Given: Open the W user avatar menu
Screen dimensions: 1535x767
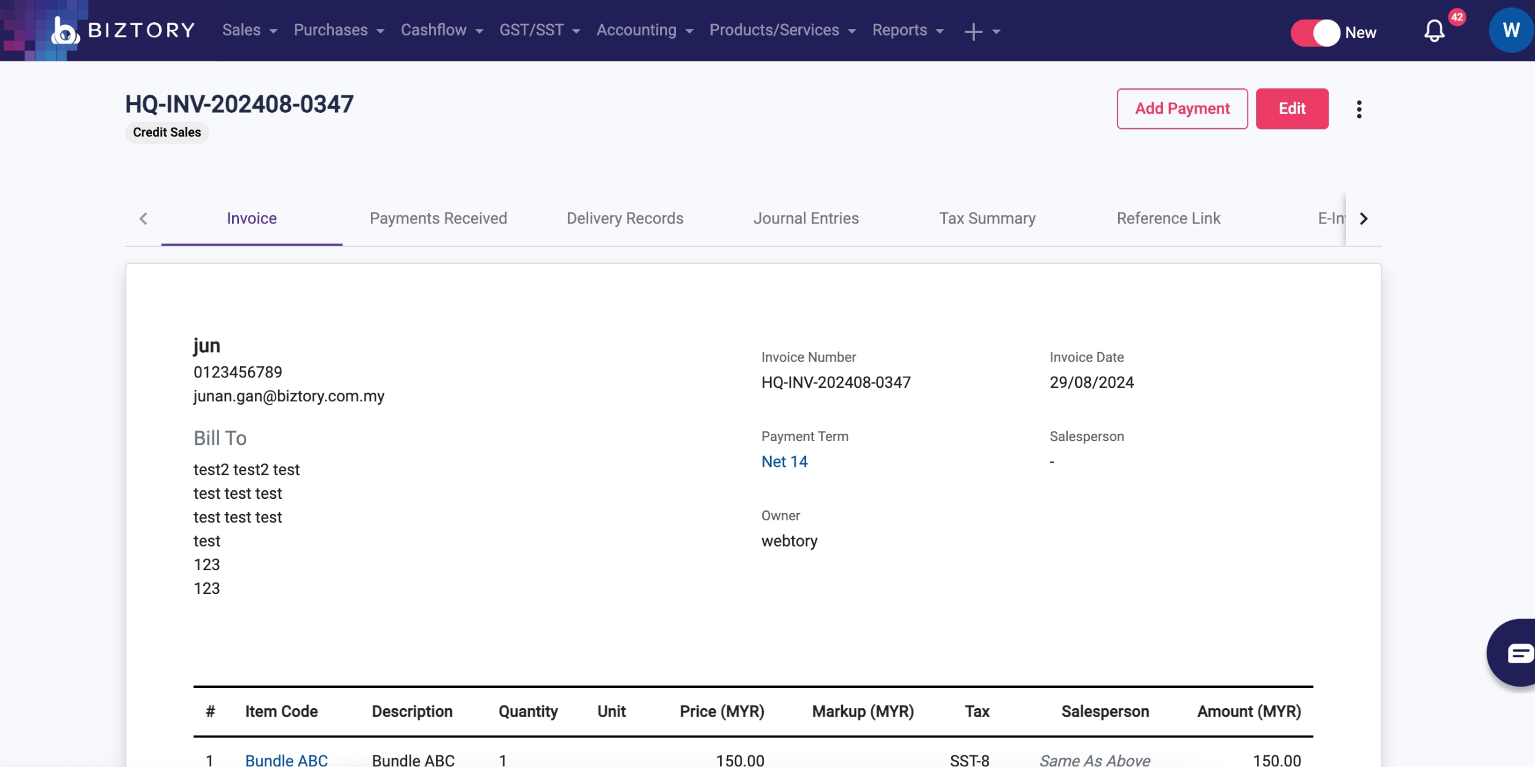Looking at the screenshot, I should pos(1510,30).
